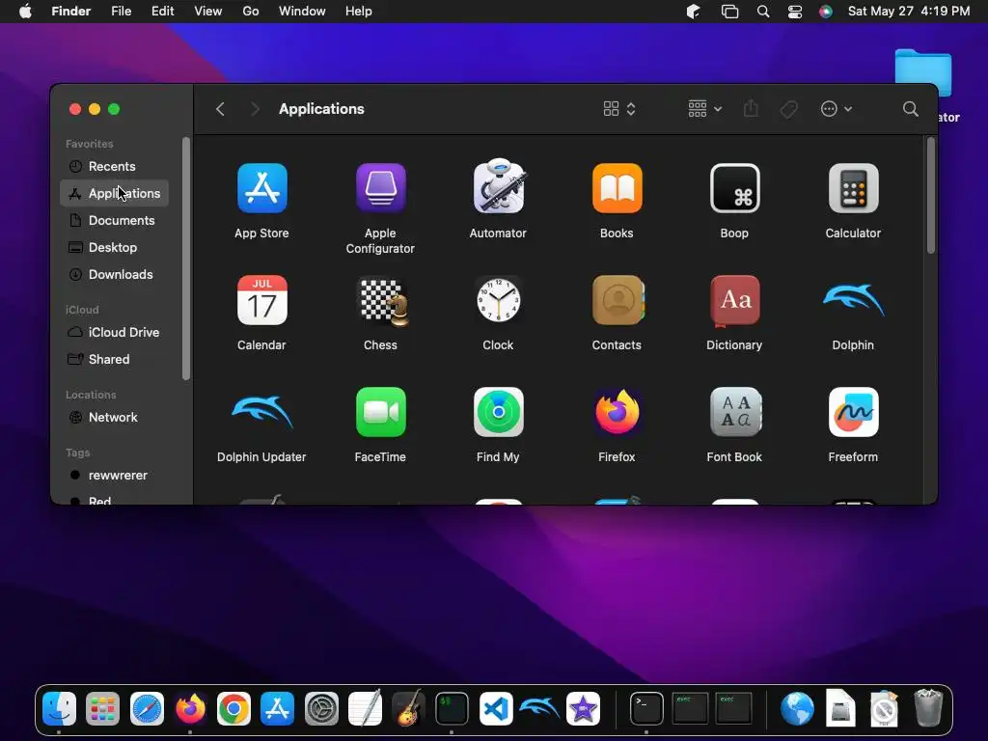The height and width of the screenshot is (741, 988).
Task: Open the Finder search icon
Action: 910,109
